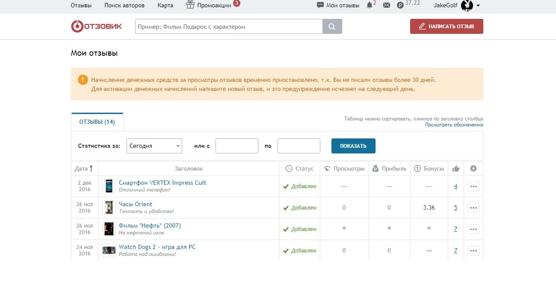
Task: Open the JakeGolf avatar picture
Action: [x=467, y=5]
